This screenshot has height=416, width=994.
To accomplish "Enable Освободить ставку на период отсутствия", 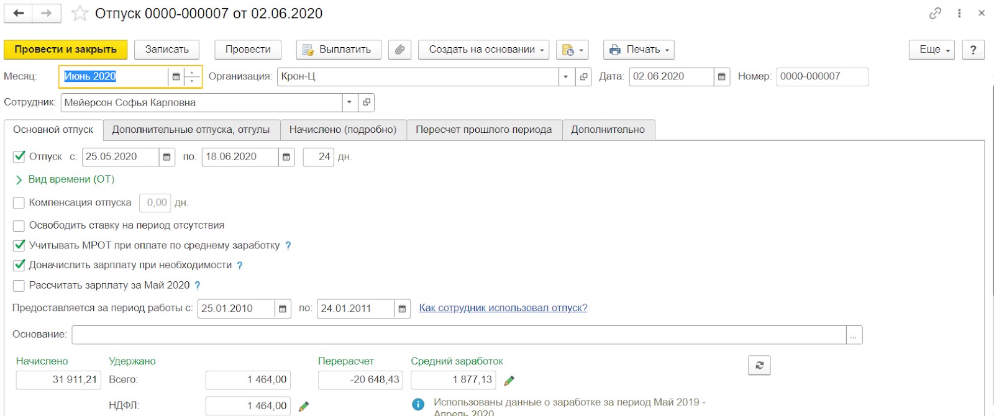I will (x=19, y=225).
